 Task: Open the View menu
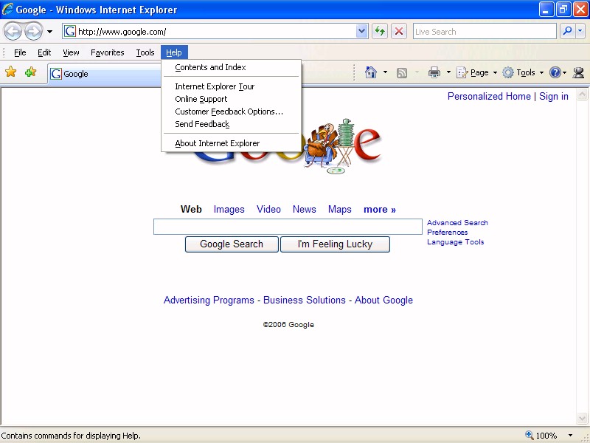71,52
